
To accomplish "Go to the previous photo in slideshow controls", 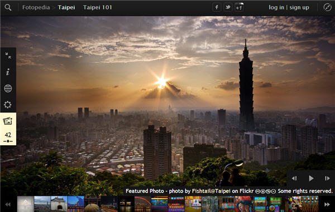I will [294, 179].
